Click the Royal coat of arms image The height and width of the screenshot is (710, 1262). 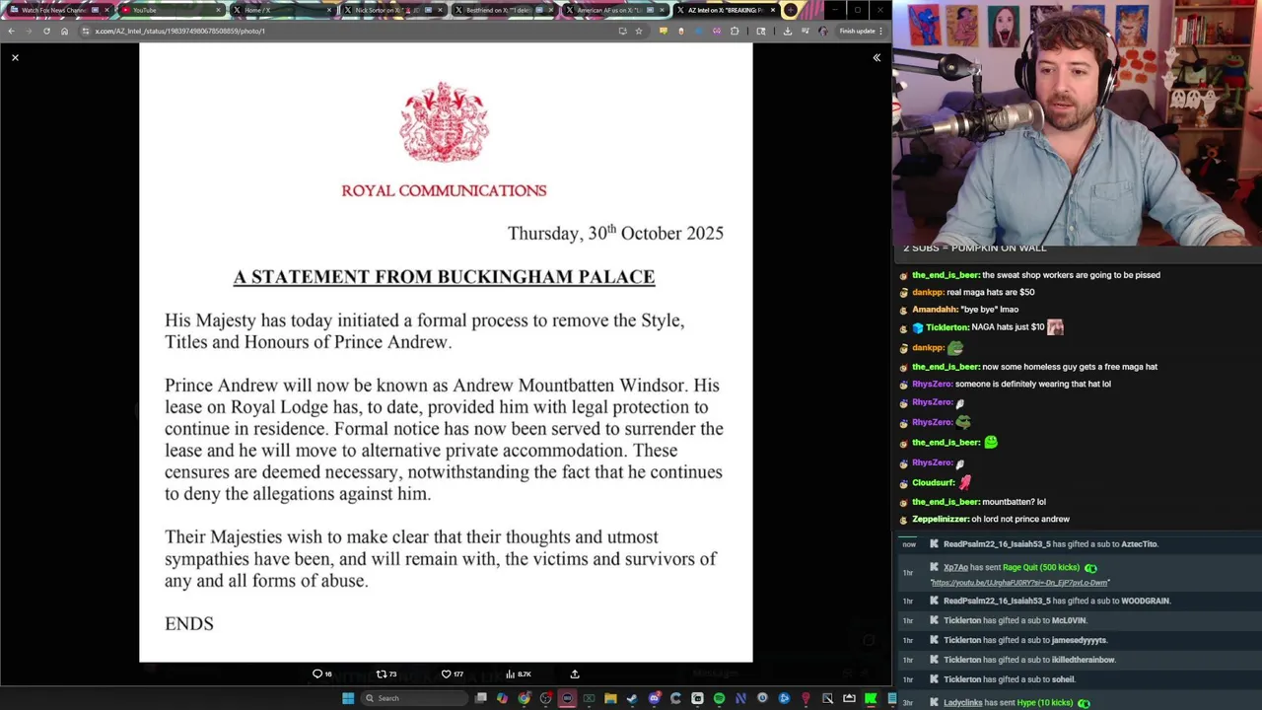click(x=444, y=122)
